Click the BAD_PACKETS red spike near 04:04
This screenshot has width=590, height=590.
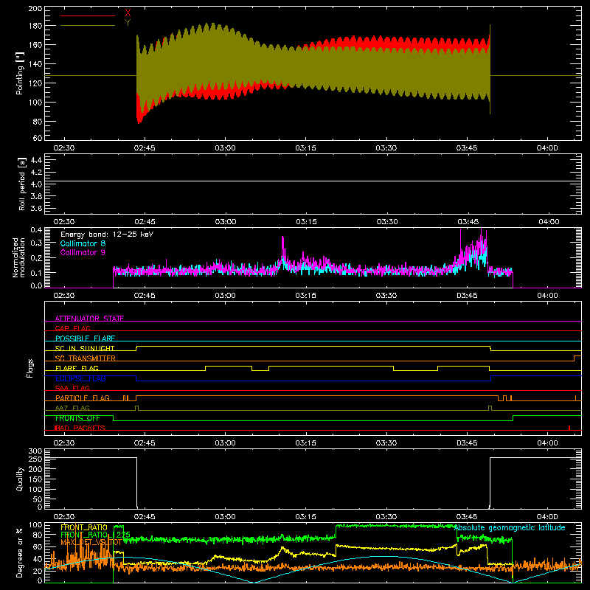(569, 428)
